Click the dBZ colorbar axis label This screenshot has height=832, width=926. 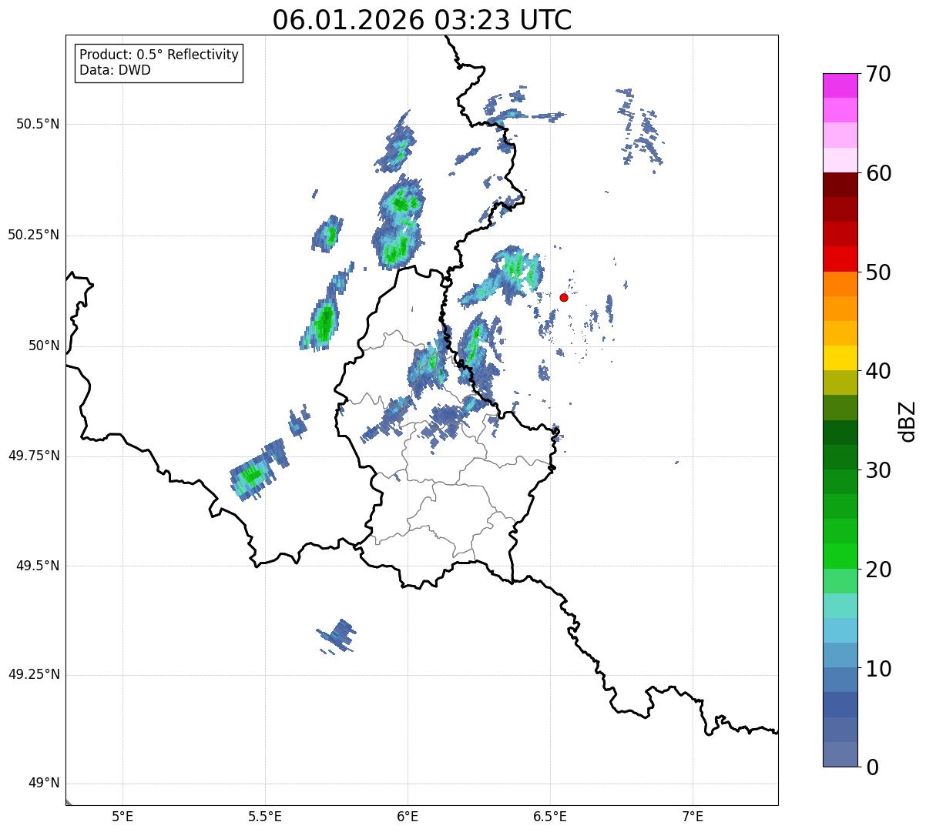(908, 420)
